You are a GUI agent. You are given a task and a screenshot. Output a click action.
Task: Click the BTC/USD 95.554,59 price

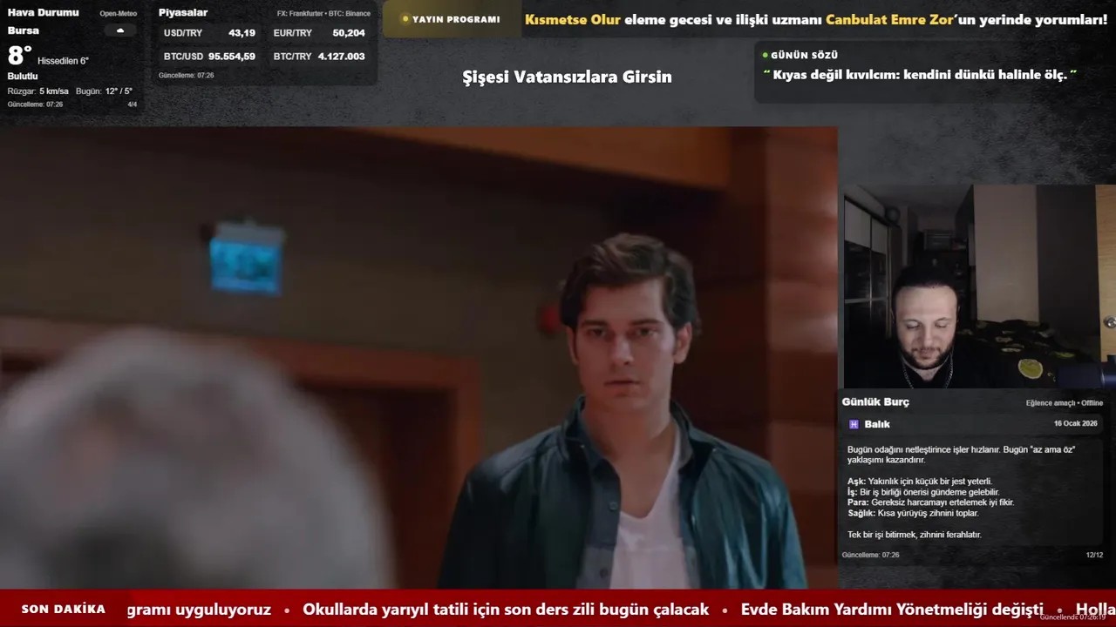tap(209, 57)
